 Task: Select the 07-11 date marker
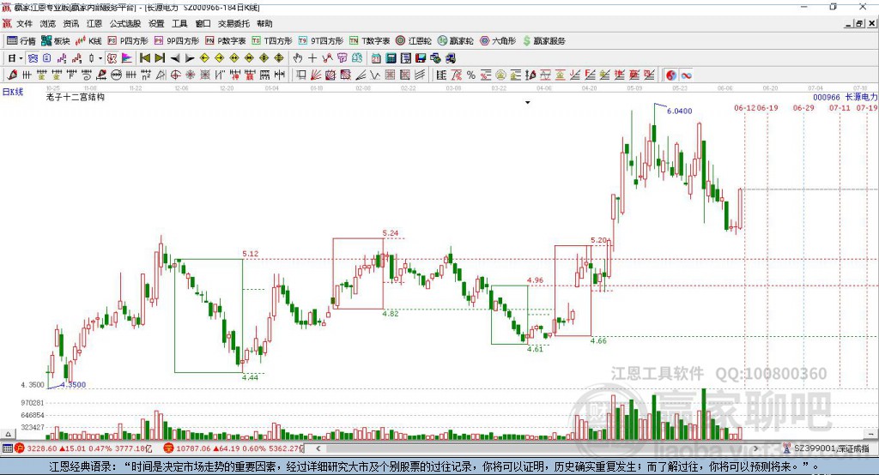[x=840, y=107]
